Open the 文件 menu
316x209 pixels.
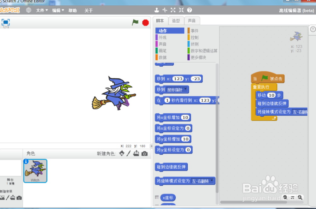coord(42,10)
